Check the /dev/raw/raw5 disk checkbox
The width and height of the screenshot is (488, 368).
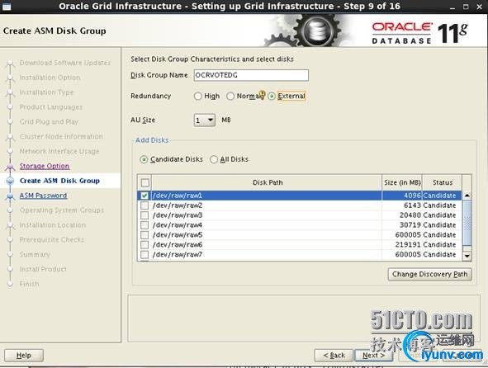tap(145, 235)
